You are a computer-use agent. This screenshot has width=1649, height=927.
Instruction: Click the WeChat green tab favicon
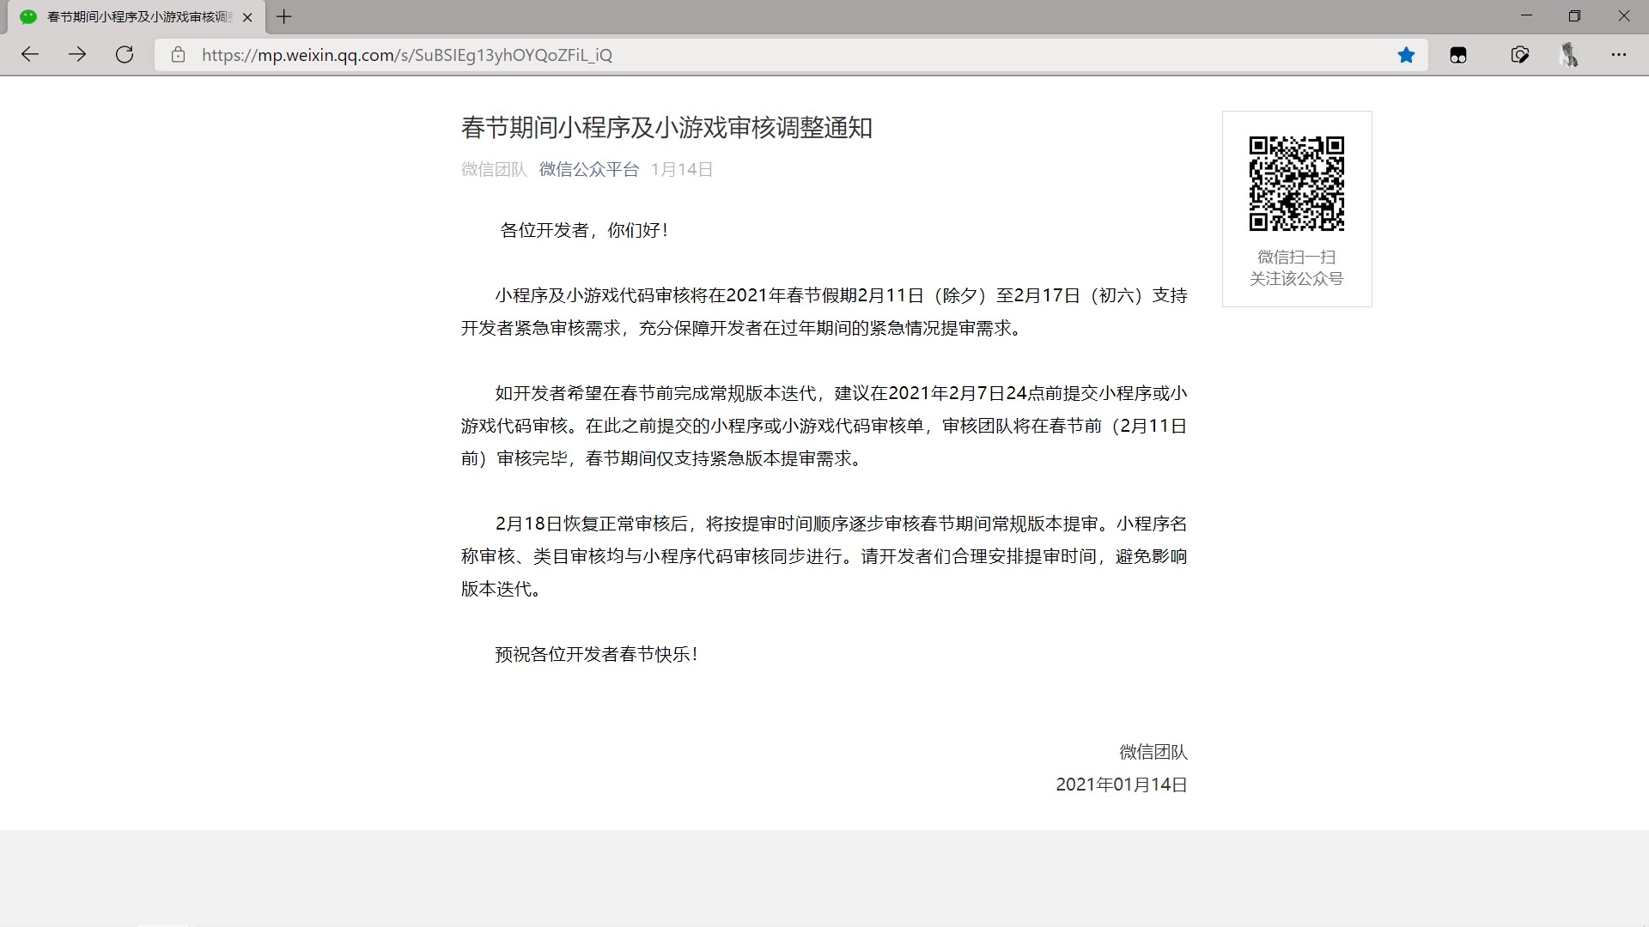28,17
